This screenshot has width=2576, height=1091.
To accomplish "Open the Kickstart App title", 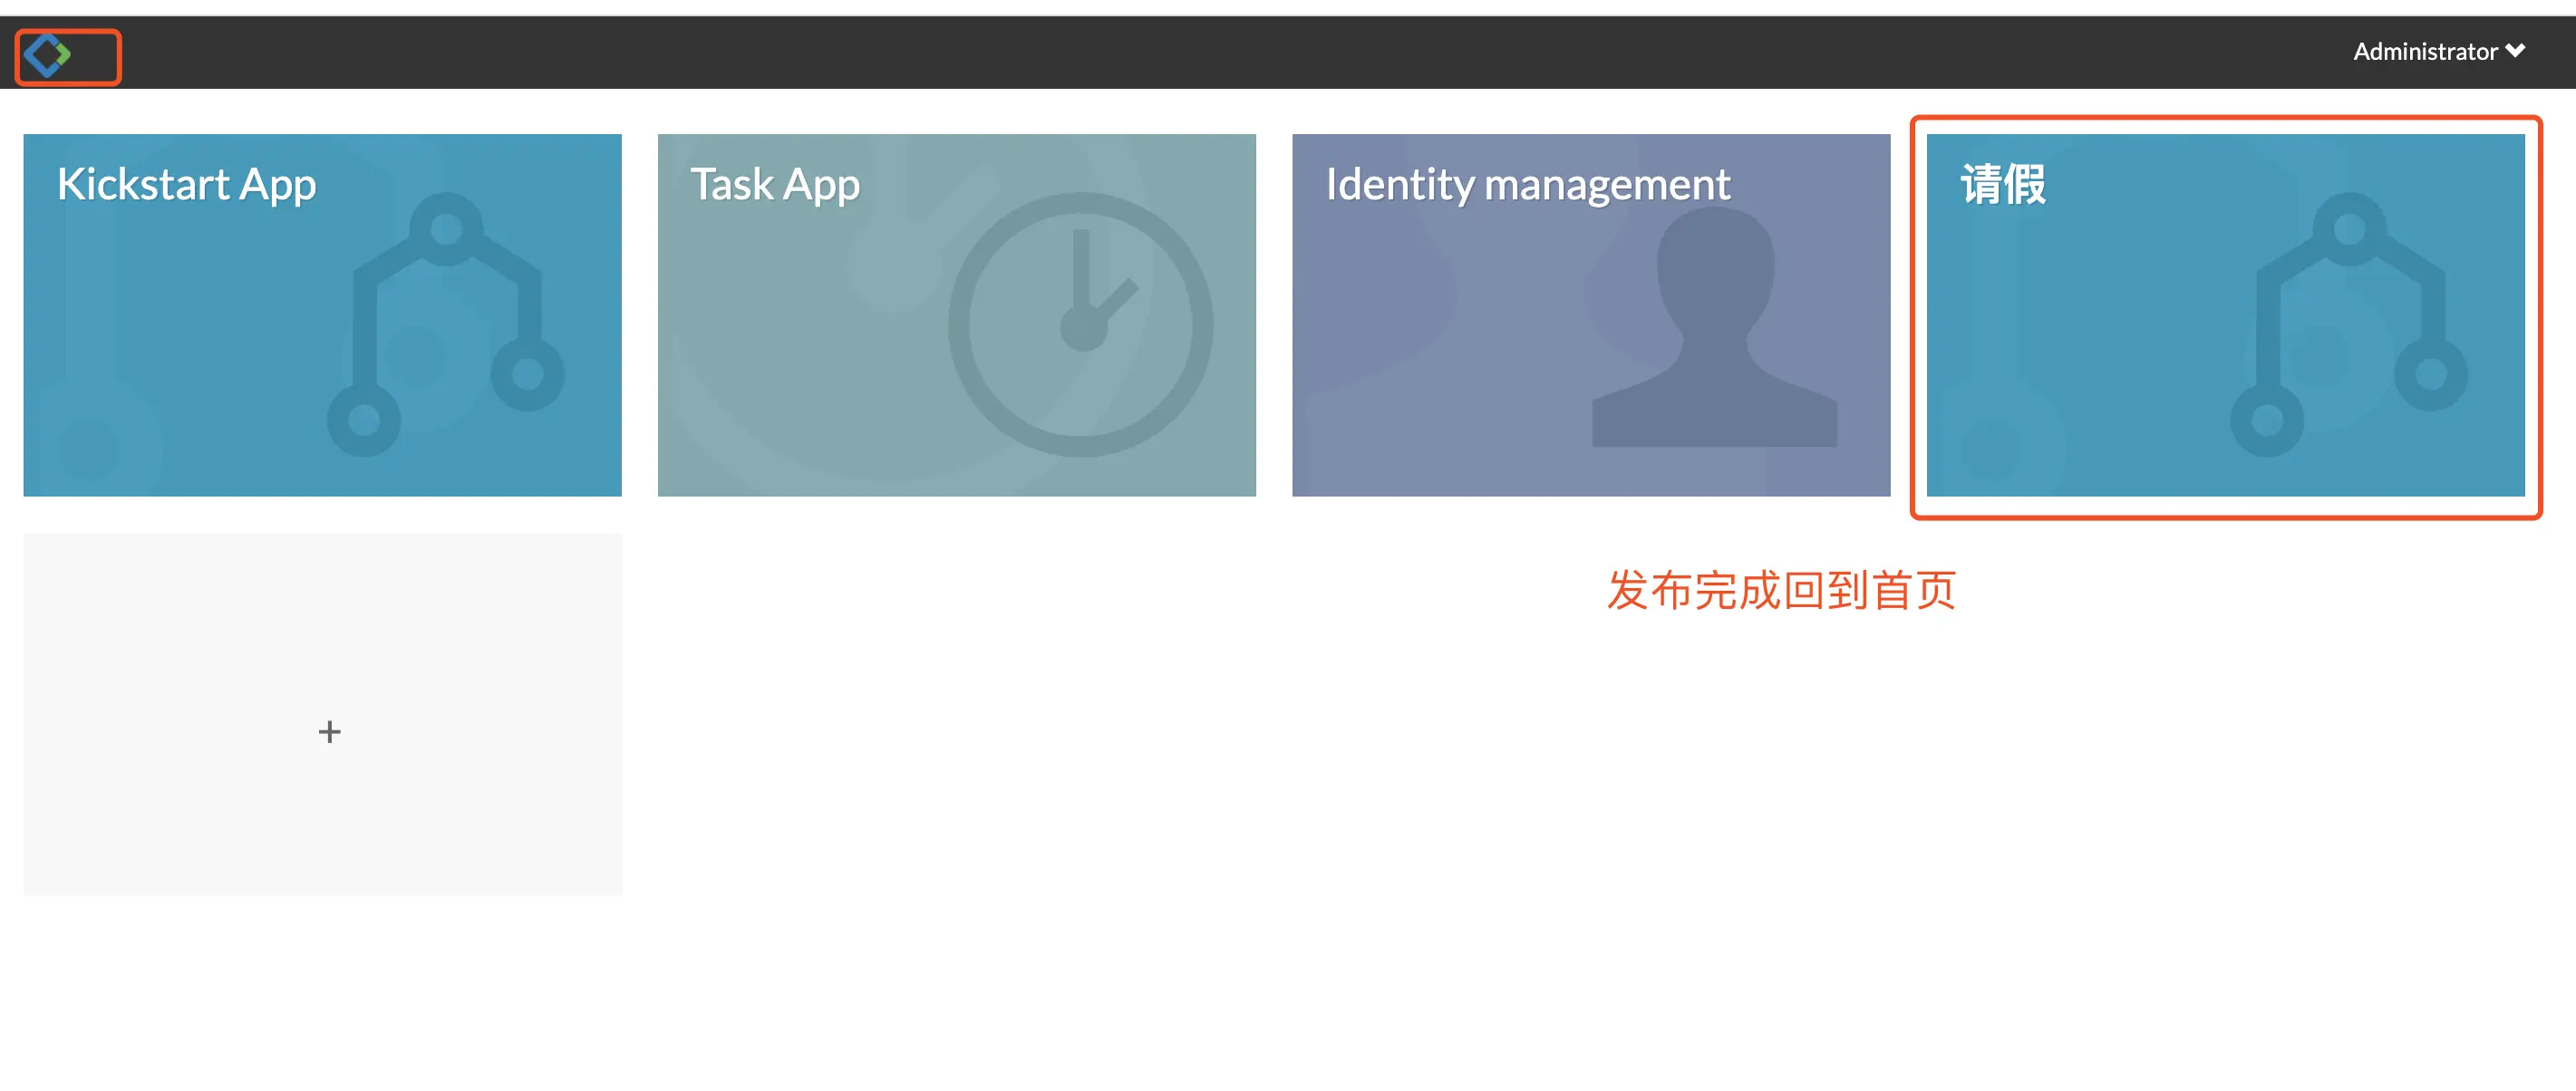I will pyautogui.click(x=186, y=185).
